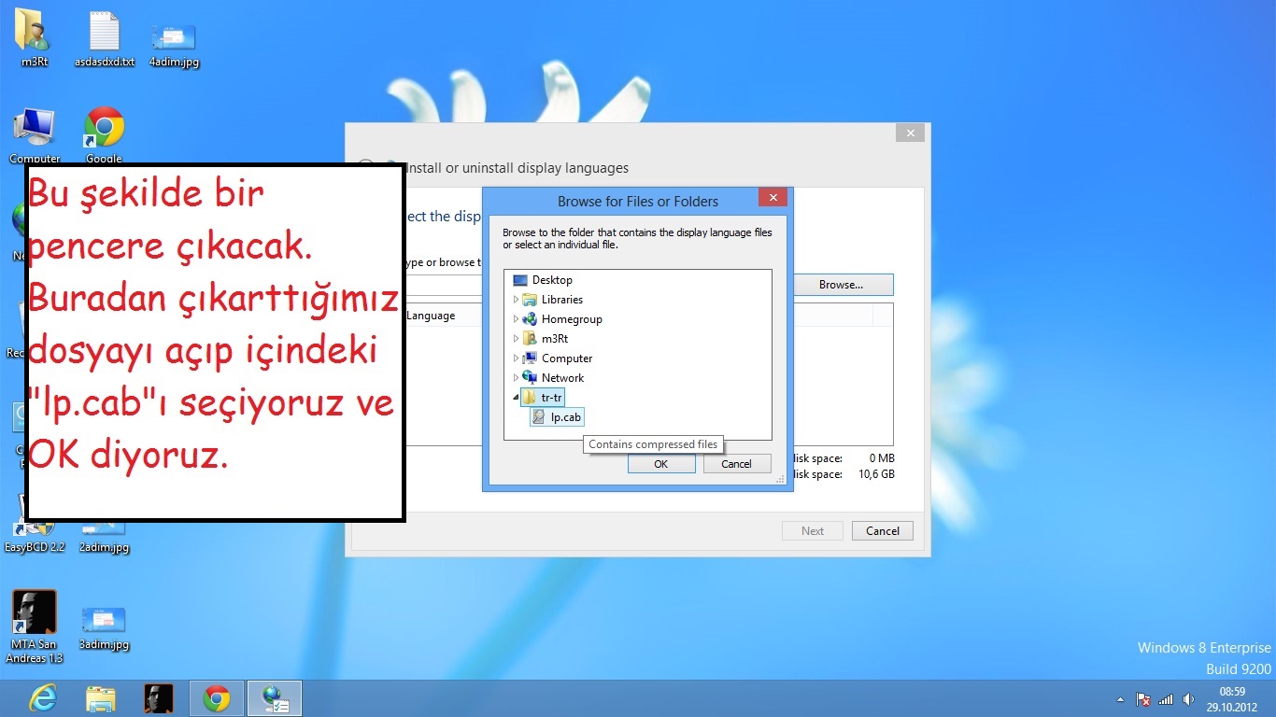Select the MTA San Andreas 1.3 shortcut
Image resolution: width=1276 pixels, height=717 pixels.
coord(35,626)
